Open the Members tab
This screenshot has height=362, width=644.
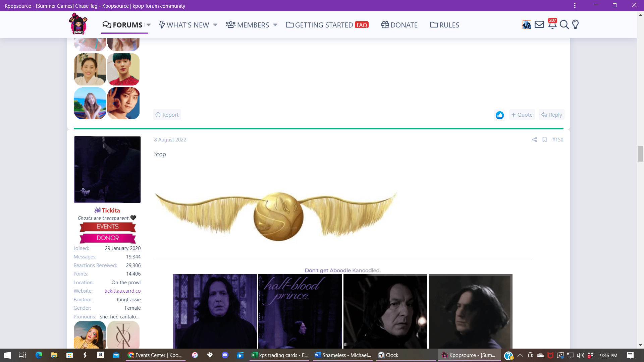pyautogui.click(x=248, y=25)
